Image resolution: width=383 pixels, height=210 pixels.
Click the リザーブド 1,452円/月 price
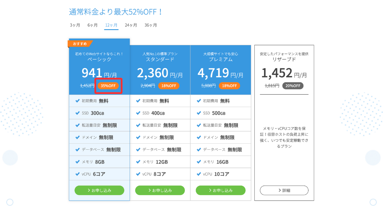(x=284, y=73)
